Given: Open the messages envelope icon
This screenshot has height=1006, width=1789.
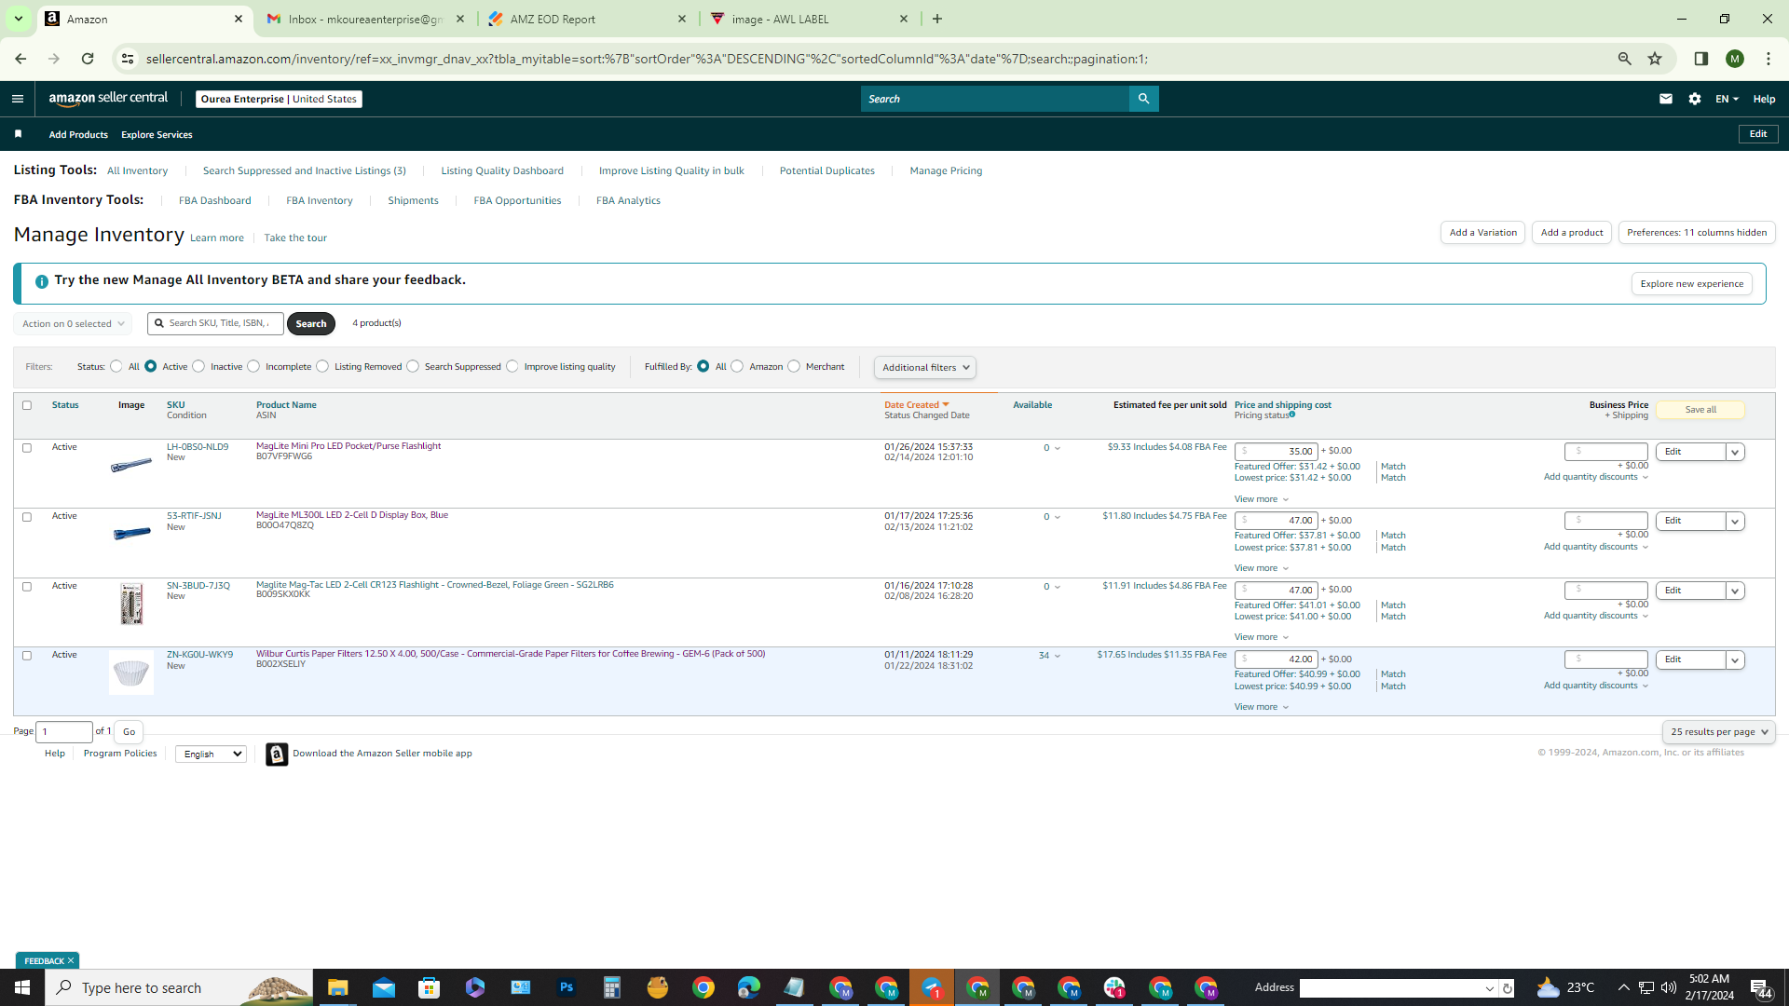Looking at the screenshot, I should coord(1666,99).
